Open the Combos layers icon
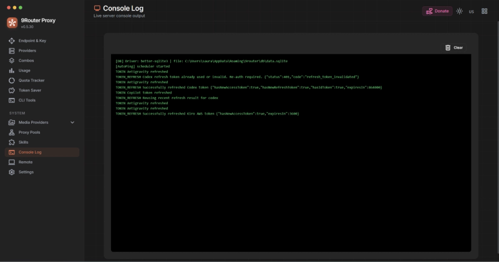This screenshot has width=499, height=262. 12,60
